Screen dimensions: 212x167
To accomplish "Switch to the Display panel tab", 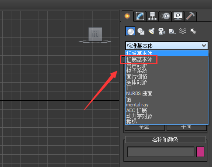I will coord(178,16).
